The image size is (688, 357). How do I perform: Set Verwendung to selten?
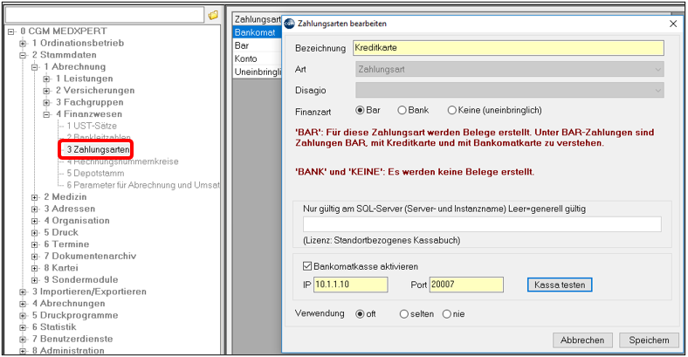coord(403,314)
